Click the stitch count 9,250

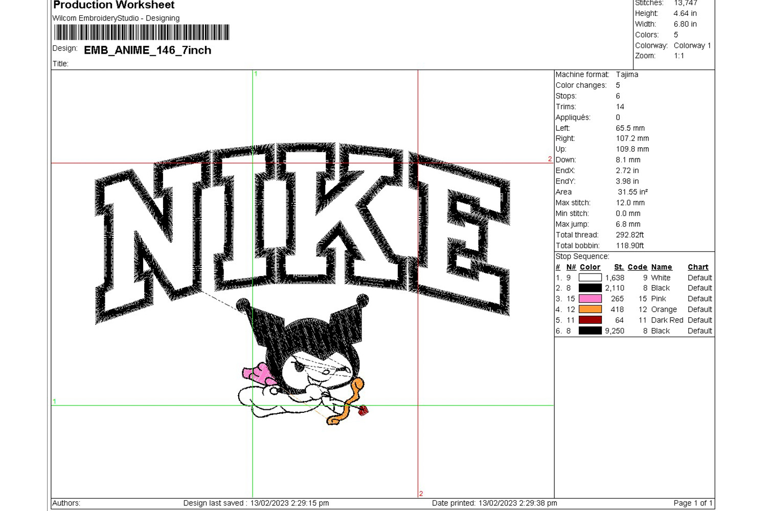pyautogui.click(x=615, y=331)
